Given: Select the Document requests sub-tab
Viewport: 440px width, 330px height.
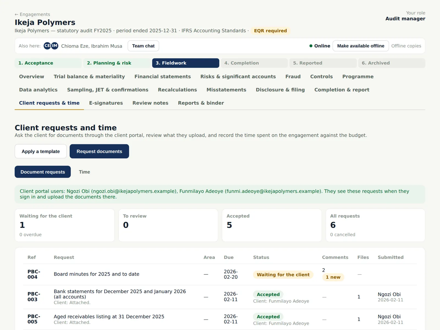Looking at the screenshot, I should pos(43,172).
